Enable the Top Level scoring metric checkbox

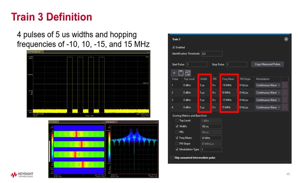(177, 120)
